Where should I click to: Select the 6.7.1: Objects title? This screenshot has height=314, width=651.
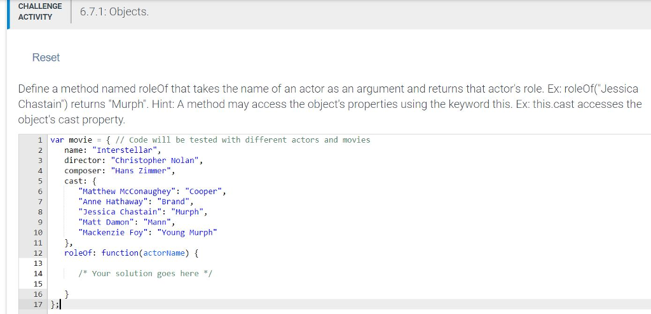click(x=114, y=12)
